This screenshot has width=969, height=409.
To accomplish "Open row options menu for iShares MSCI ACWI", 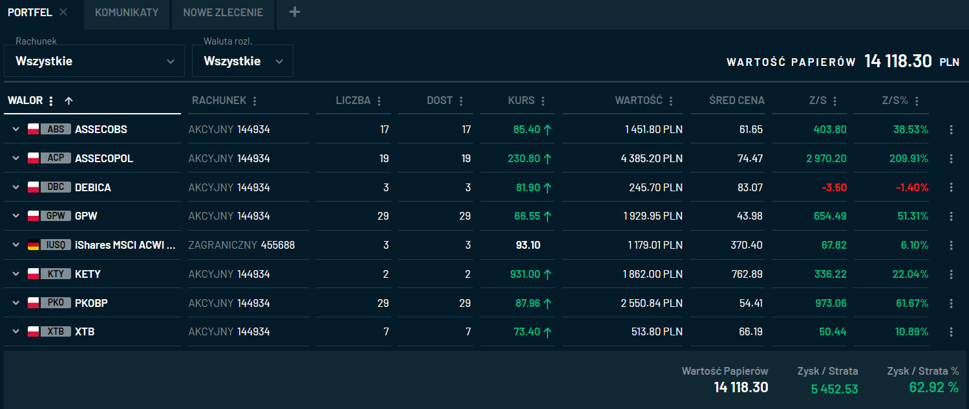I will pos(950,246).
